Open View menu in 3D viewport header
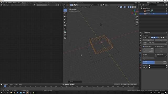 [75, 7]
